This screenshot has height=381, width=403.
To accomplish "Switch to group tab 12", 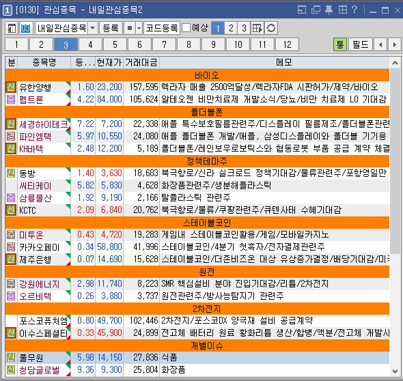I will pyautogui.click(x=287, y=44).
